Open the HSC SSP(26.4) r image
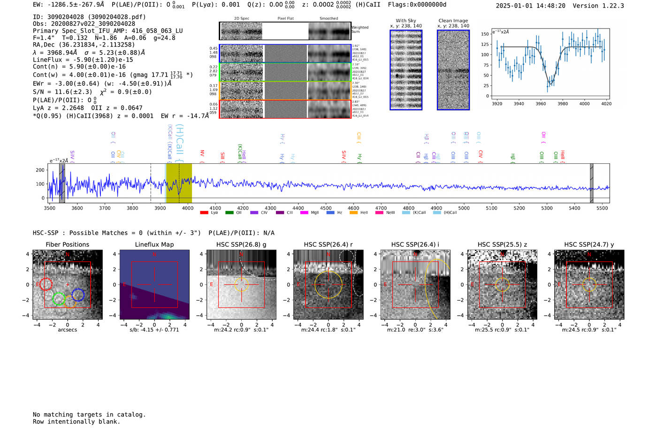The image size is (657, 447). pyautogui.click(x=328, y=285)
